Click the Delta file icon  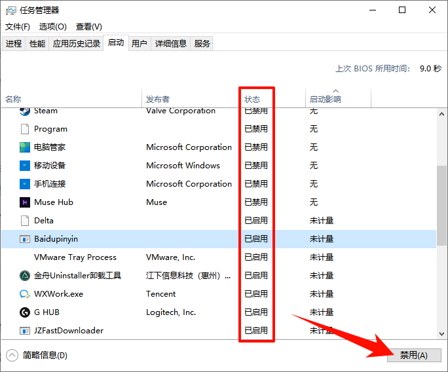25,221
